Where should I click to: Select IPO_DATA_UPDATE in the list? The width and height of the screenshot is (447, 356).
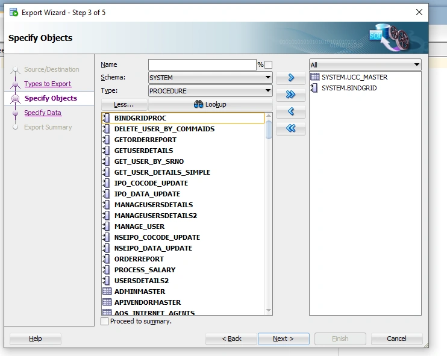(x=183, y=194)
